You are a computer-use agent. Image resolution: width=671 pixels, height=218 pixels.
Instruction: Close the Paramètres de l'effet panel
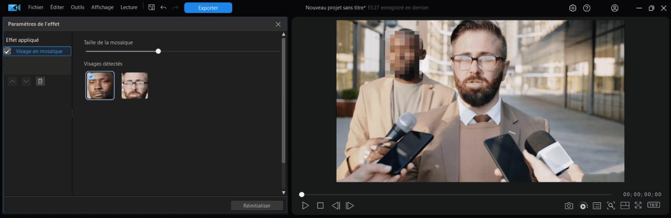(x=278, y=24)
